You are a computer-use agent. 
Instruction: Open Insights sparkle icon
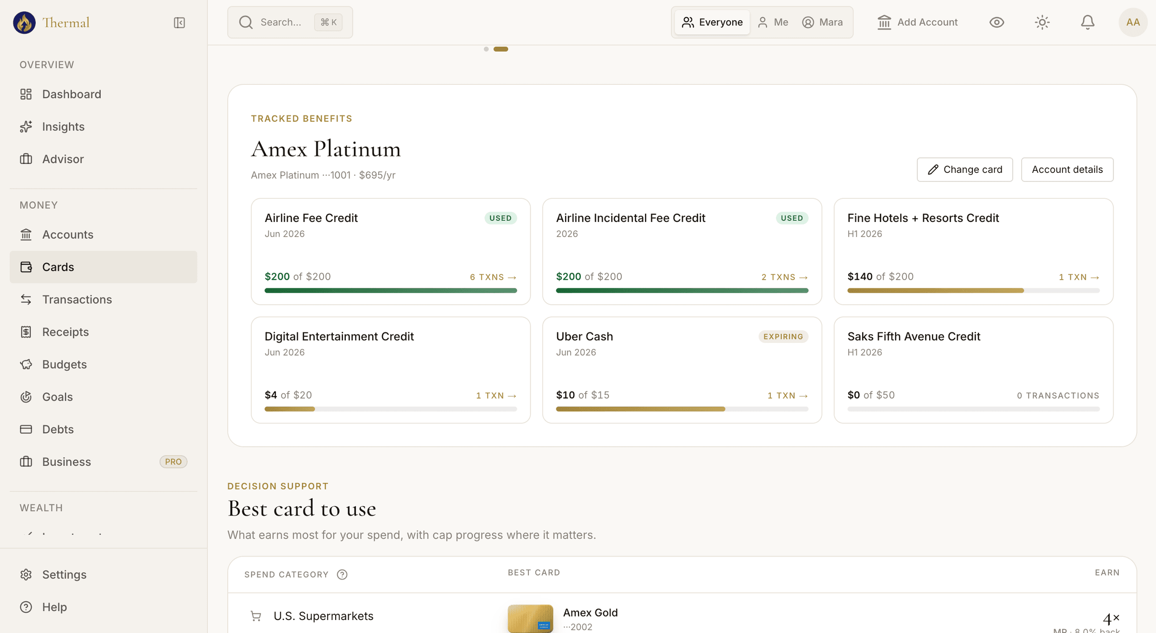tap(26, 126)
